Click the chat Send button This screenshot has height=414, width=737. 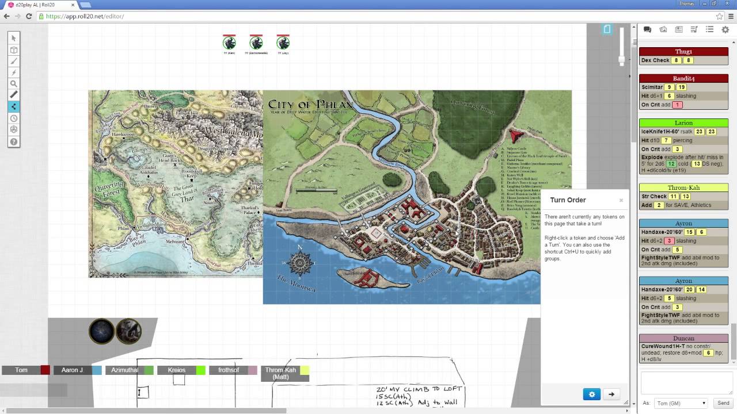(x=723, y=403)
